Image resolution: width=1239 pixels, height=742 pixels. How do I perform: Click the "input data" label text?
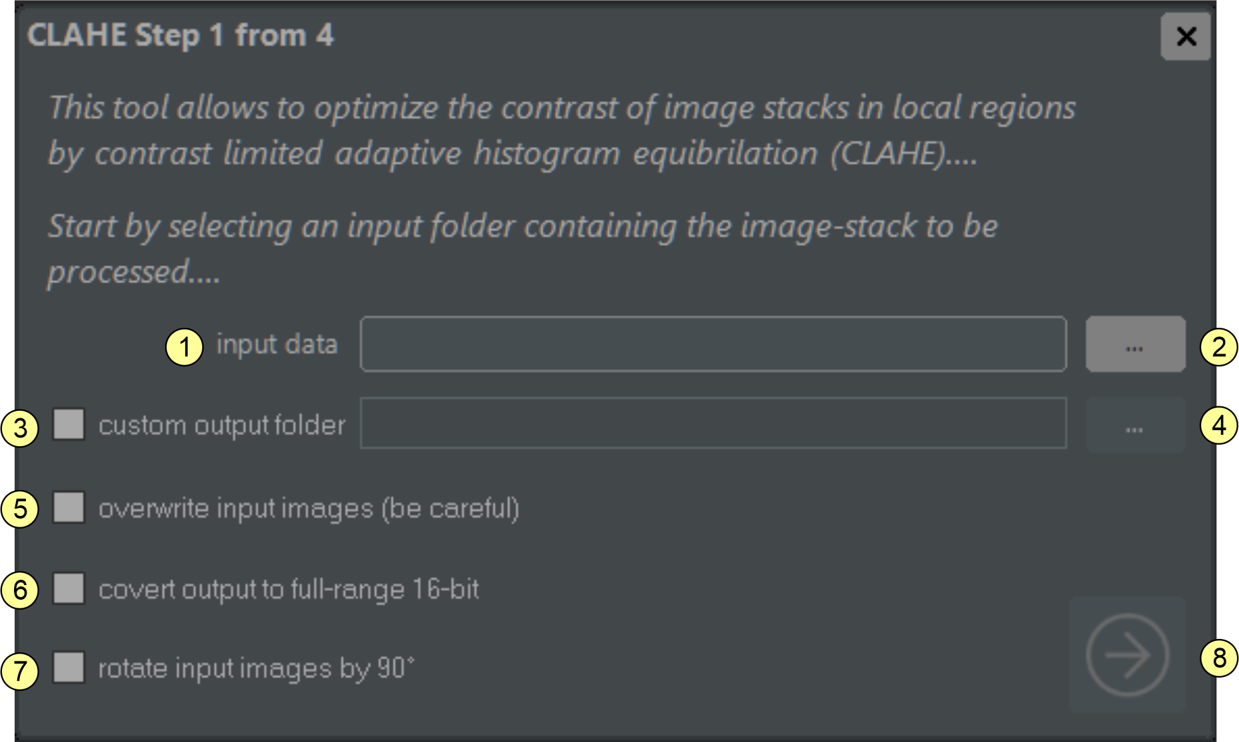(x=277, y=344)
